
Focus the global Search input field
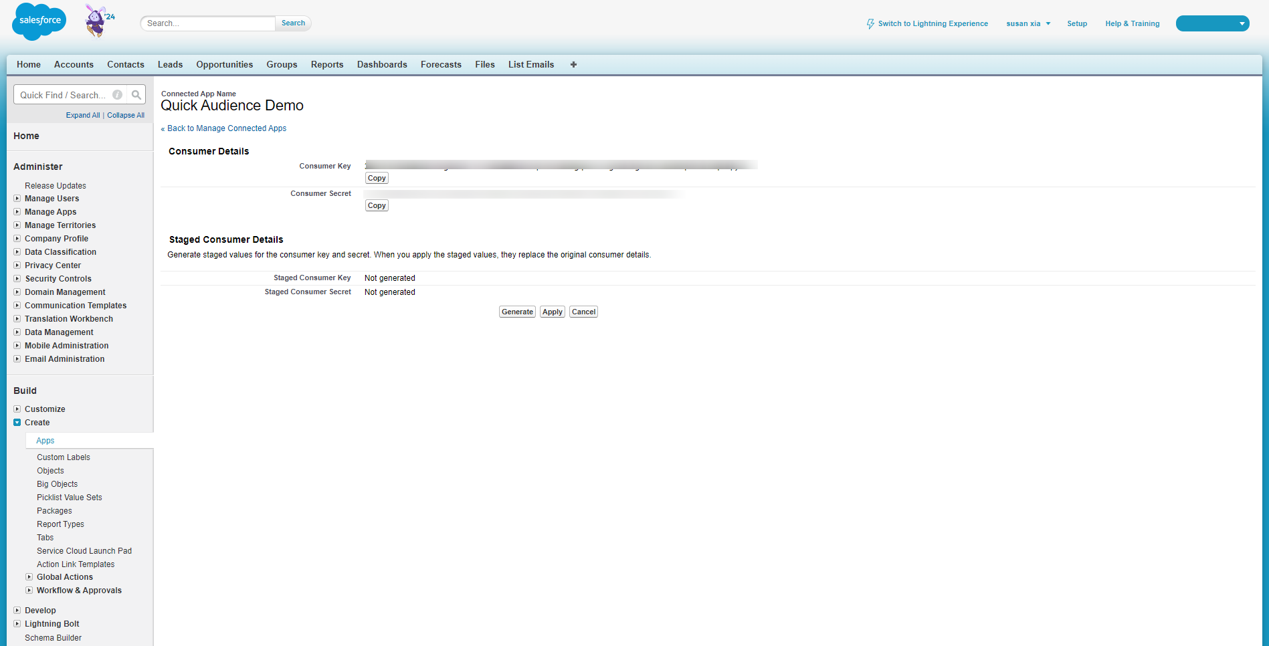[x=208, y=23]
